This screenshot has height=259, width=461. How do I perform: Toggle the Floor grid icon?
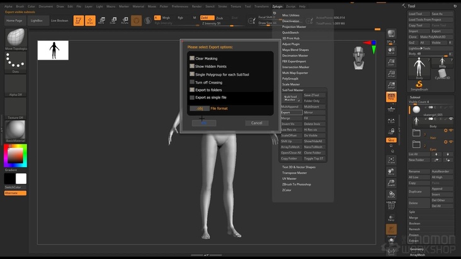click(391, 109)
